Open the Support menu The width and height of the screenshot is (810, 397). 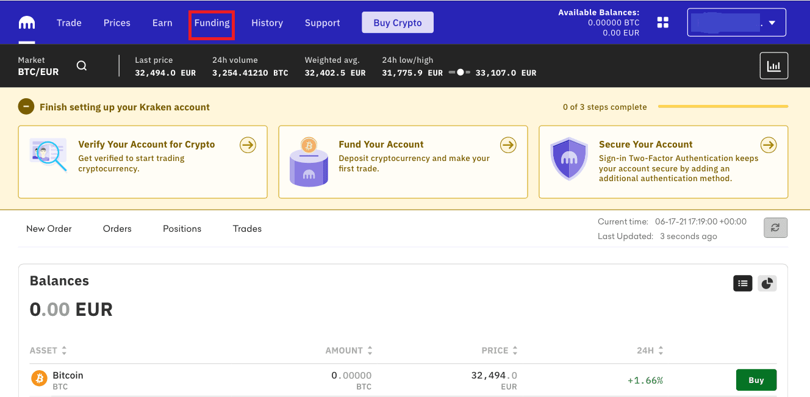point(323,23)
